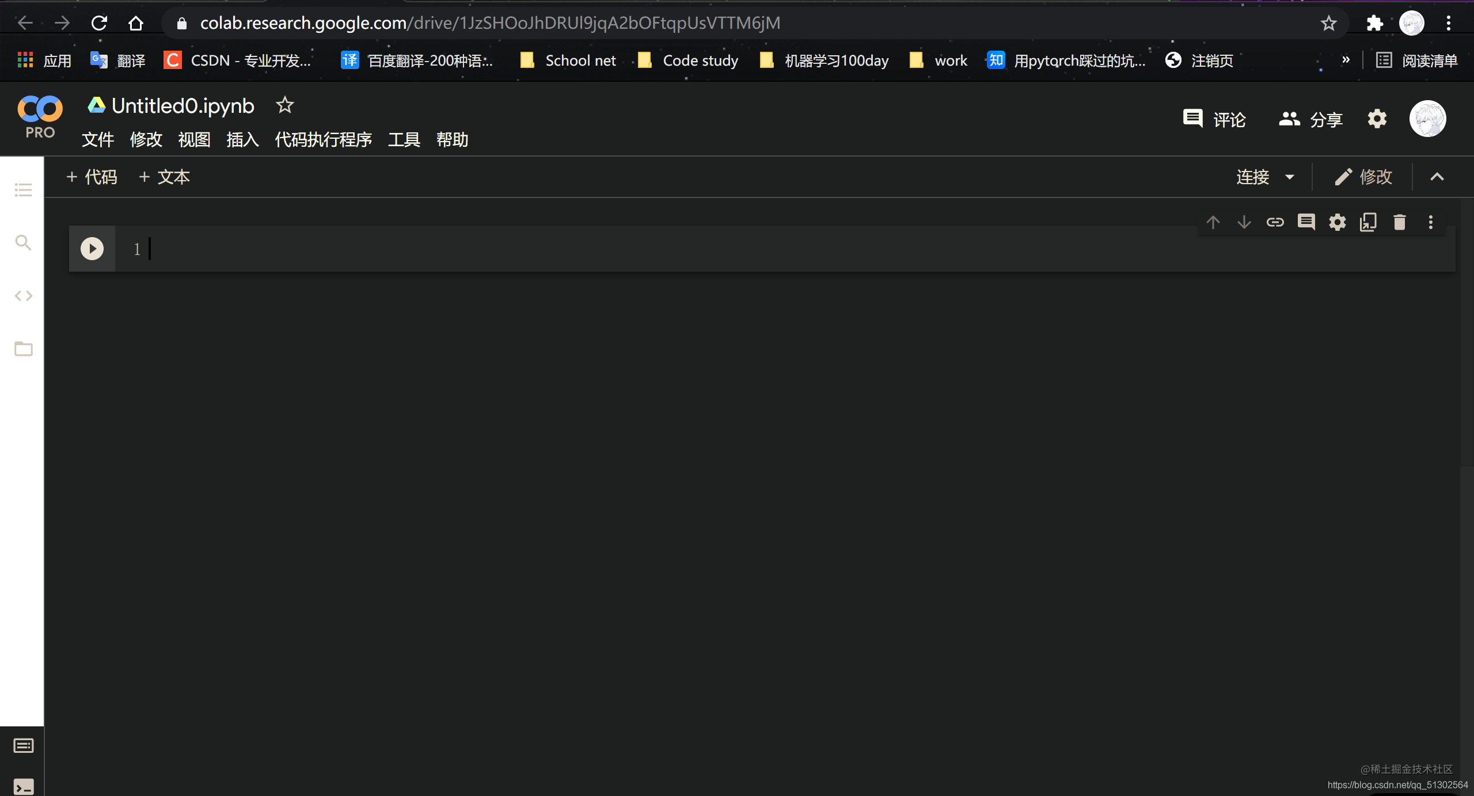Open the 帮助 menu

tap(453, 139)
